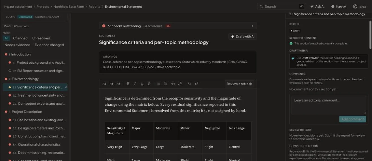This screenshot has height=161, width=372.
Task: Select the Needs evidence filter
Action: click(x=17, y=45)
